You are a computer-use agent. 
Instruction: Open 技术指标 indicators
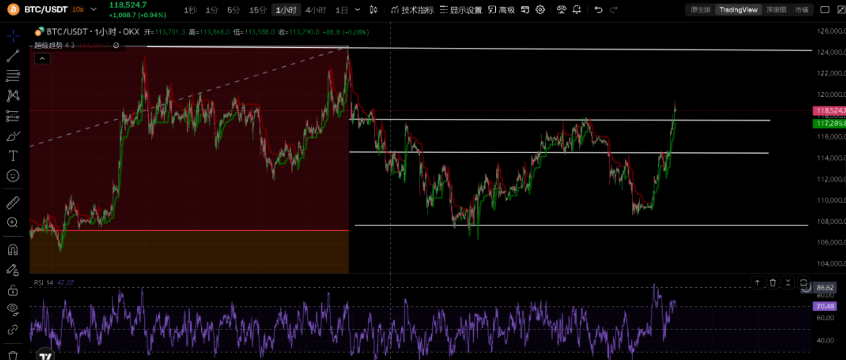(x=412, y=10)
